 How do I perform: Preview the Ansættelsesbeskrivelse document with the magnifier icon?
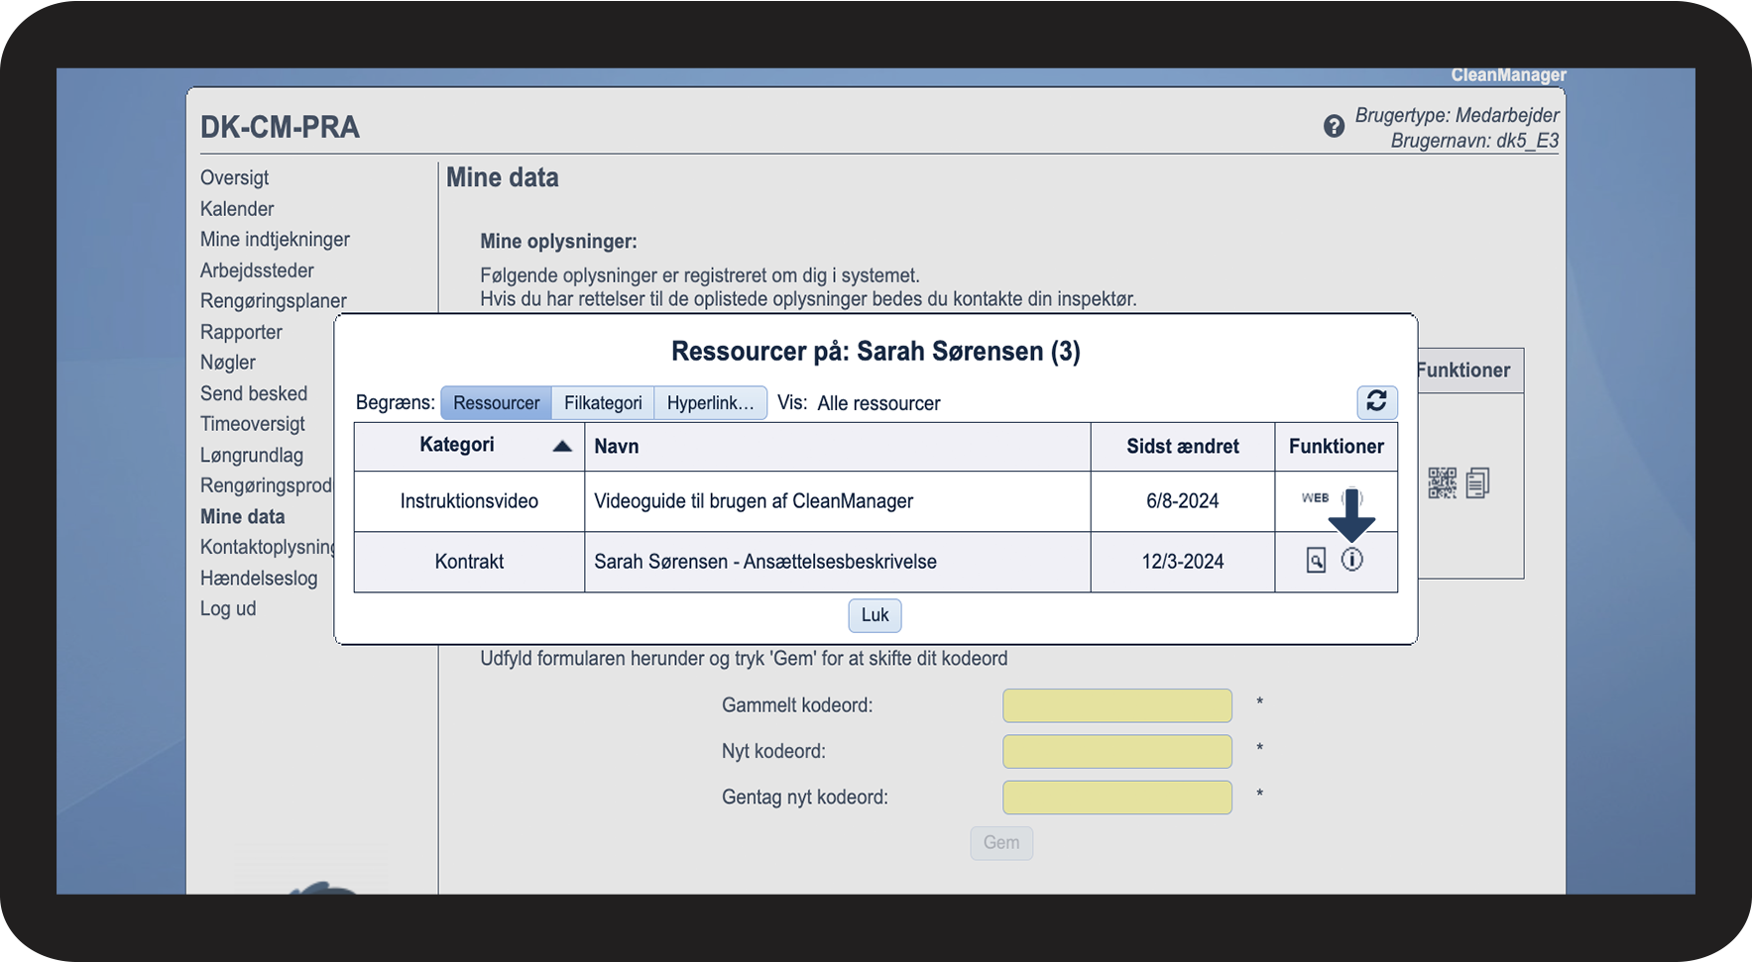[1316, 561]
